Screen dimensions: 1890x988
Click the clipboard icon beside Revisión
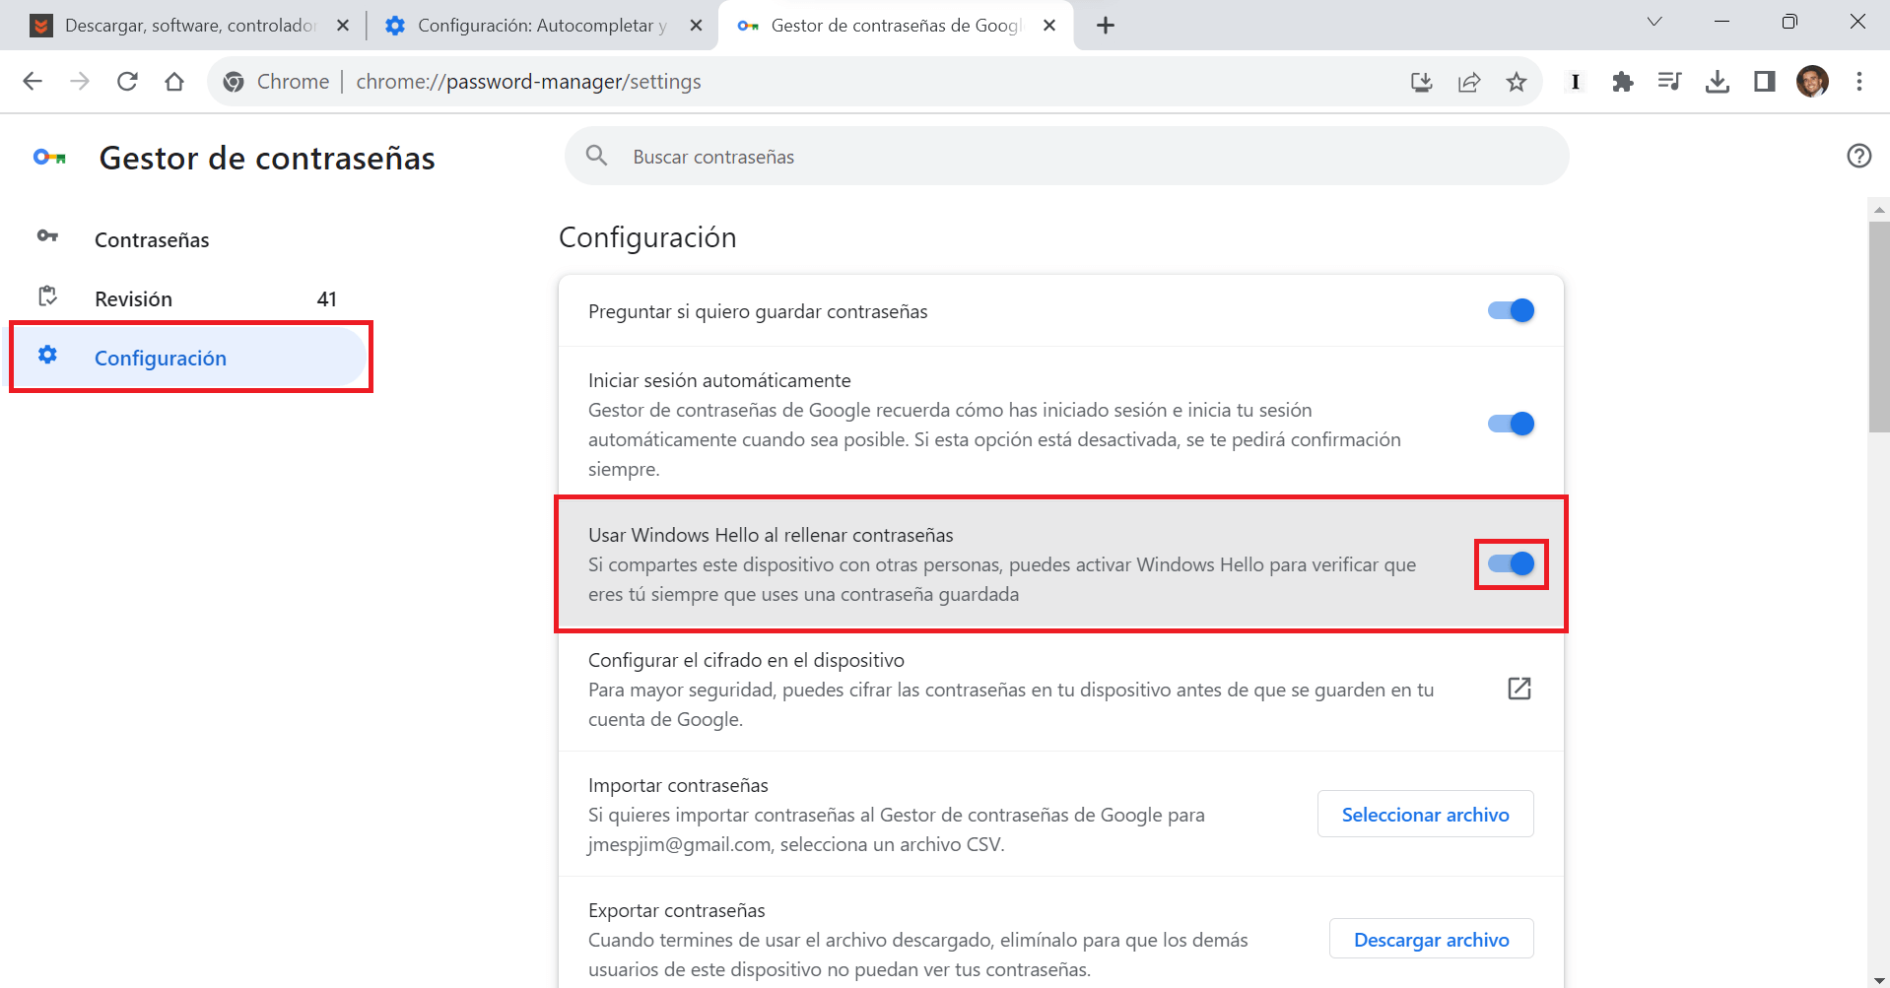[47, 296]
